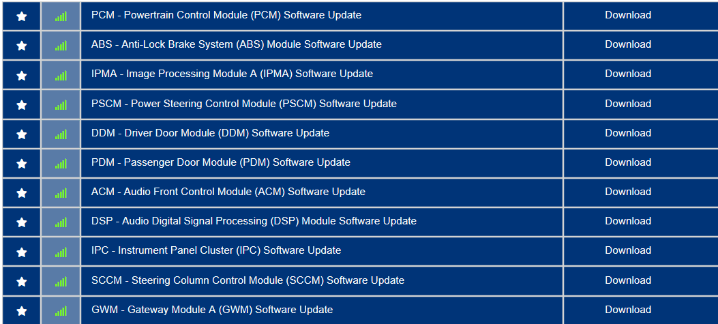Download IPMA Image Processing Module update
The width and height of the screenshot is (718, 324).
point(627,74)
